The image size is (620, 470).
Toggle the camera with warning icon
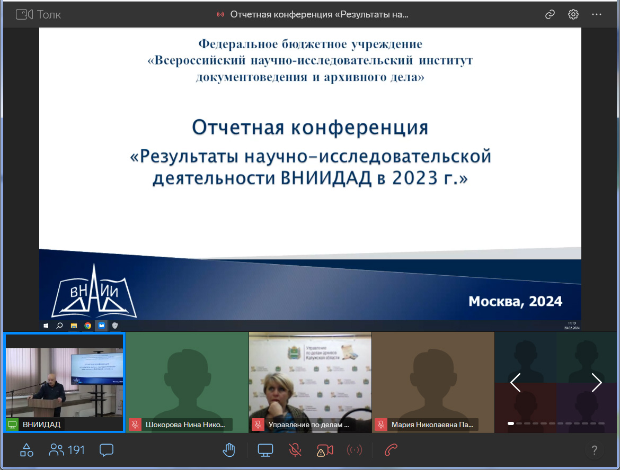click(x=325, y=450)
